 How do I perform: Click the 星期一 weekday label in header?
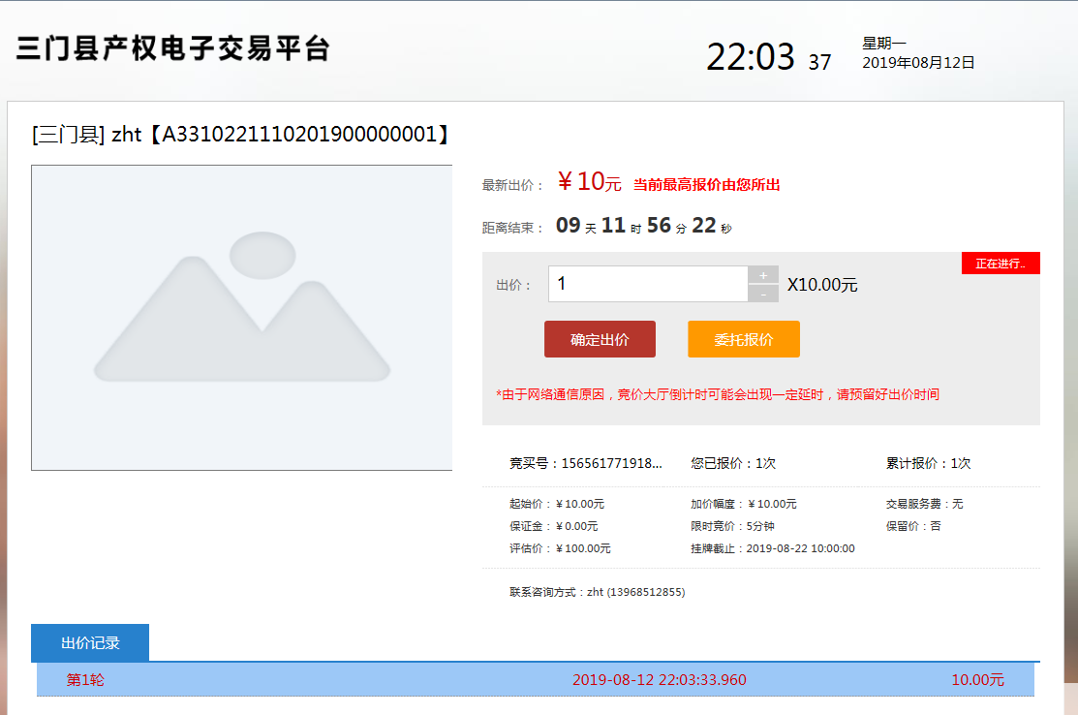click(x=884, y=44)
